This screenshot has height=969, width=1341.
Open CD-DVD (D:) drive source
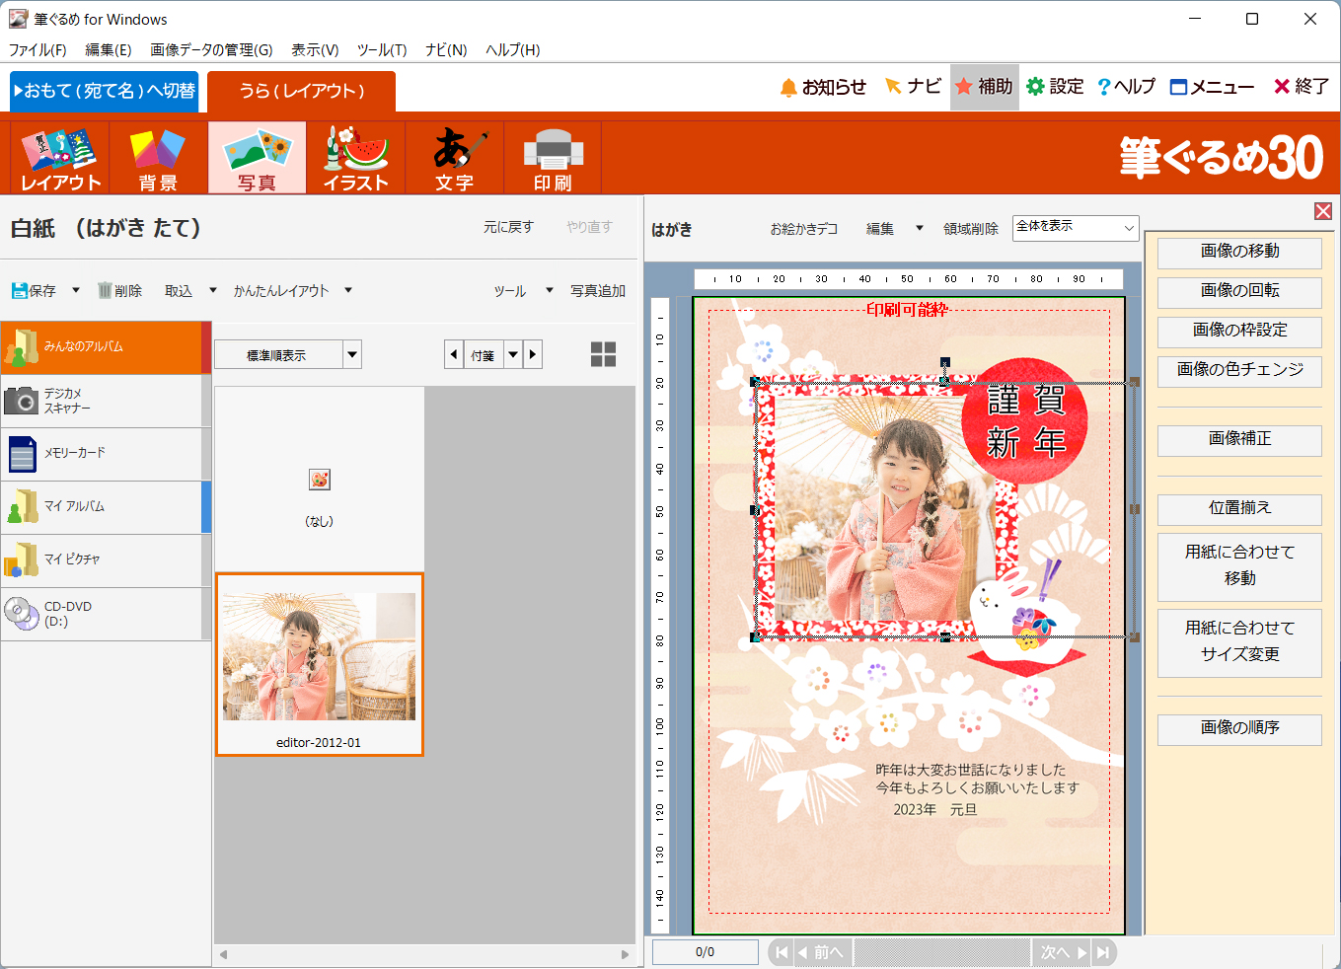click(106, 614)
